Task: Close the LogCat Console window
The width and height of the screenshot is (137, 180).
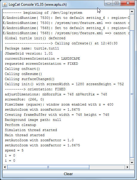Action: tap(128, 3)
